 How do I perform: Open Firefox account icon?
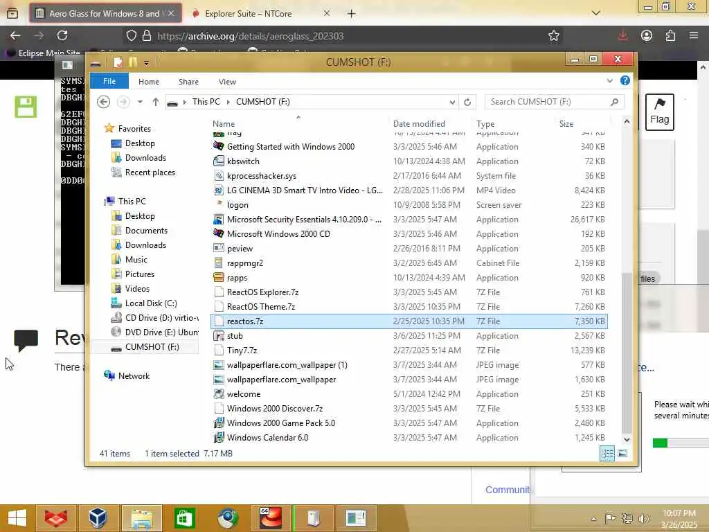[647, 35]
